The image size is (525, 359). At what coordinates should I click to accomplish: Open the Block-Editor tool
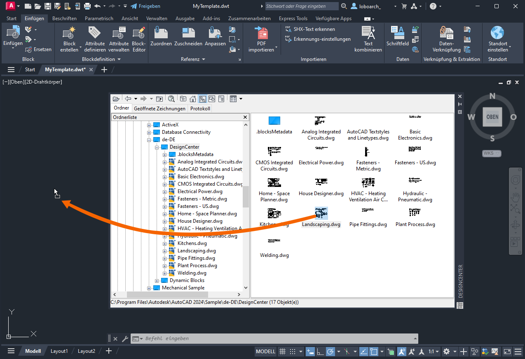(139, 39)
